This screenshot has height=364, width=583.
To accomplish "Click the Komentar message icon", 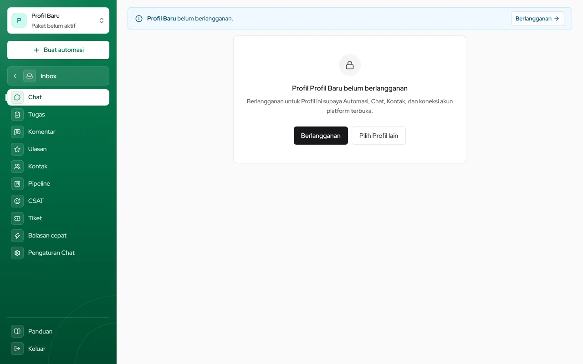I will click(x=17, y=132).
